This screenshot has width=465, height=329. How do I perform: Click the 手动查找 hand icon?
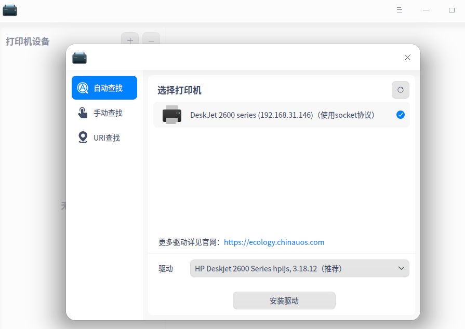(83, 113)
